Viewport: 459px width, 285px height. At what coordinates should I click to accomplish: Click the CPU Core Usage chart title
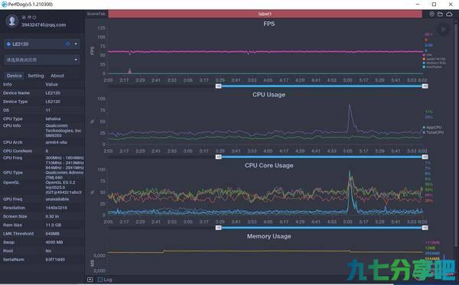point(269,166)
